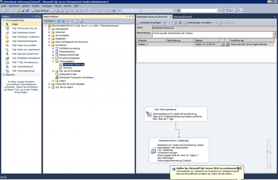Select Task 'Statistiken aktualisieren' in Toolbox

[x=21, y=58]
